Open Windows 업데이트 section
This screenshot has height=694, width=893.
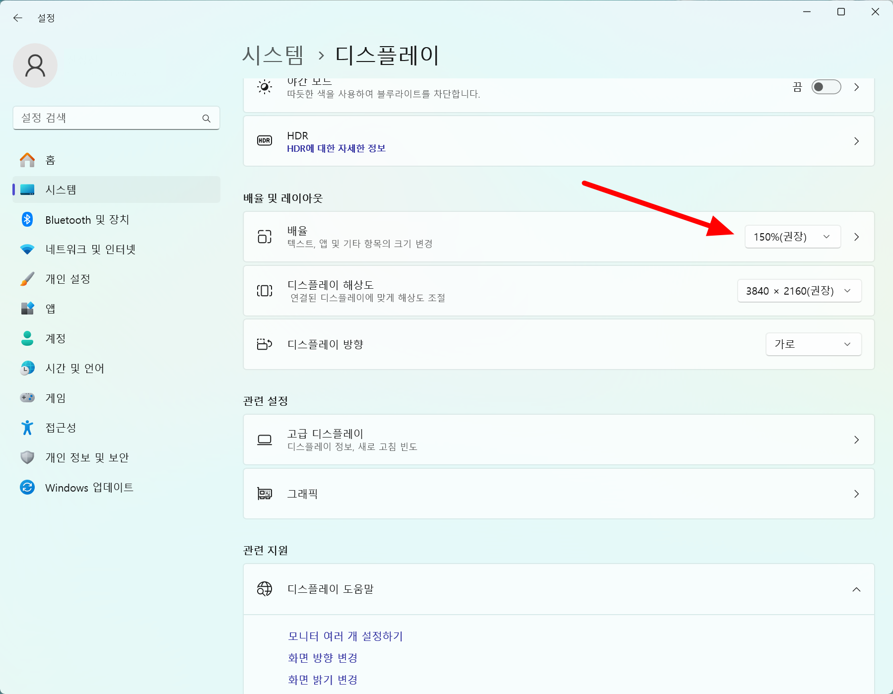click(116, 487)
